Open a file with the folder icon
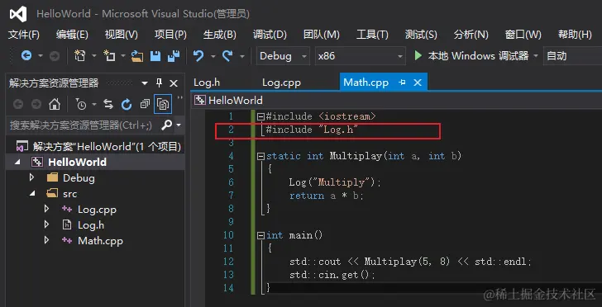The height and width of the screenshot is (307, 602). click(x=137, y=56)
